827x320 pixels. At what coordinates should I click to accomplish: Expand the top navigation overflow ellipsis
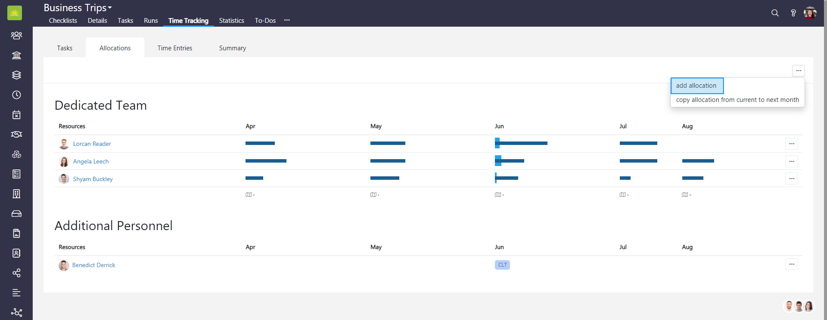[x=287, y=20]
